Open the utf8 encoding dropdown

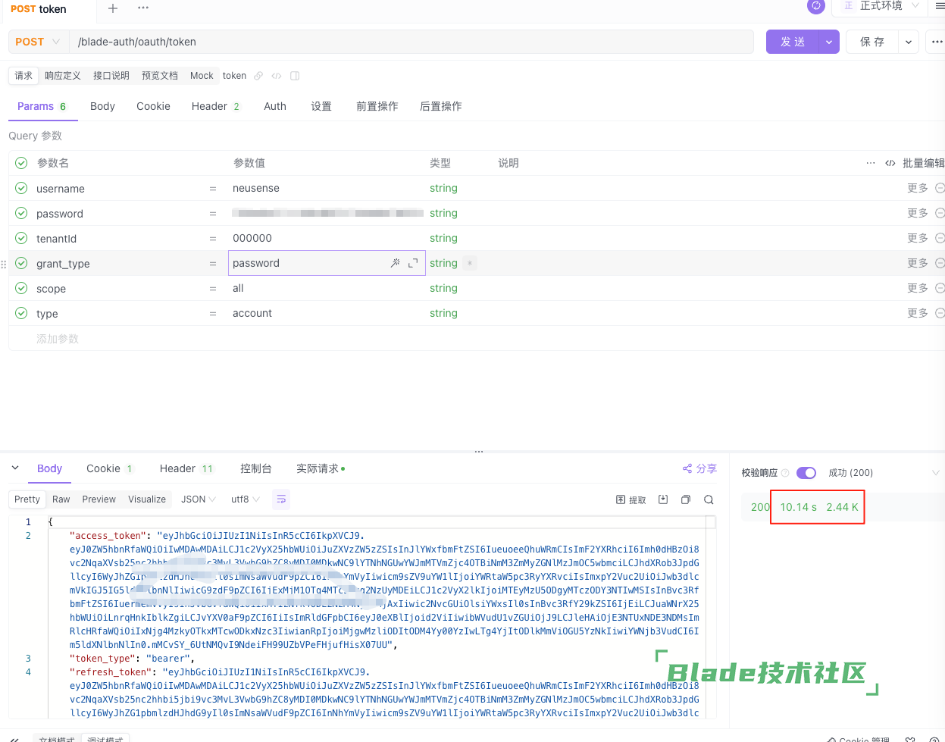click(x=246, y=499)
